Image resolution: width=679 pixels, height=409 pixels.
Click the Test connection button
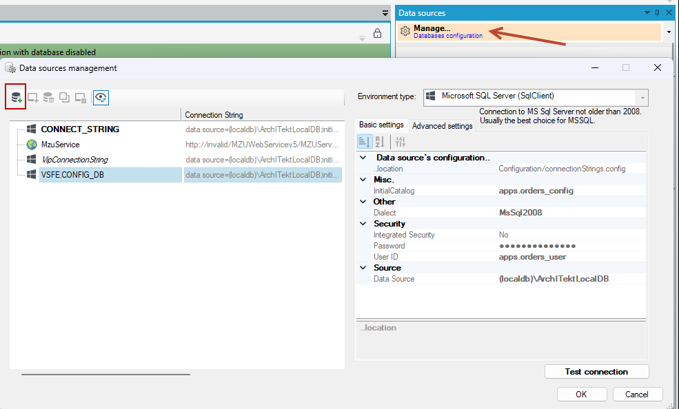597,371
